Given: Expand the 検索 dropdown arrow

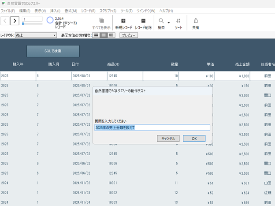Looking at the screenshot, I should coord(169,22).
